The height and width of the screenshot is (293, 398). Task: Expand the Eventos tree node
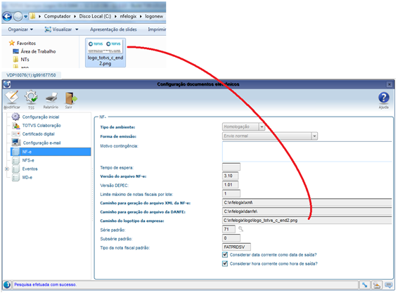(7, 169)
